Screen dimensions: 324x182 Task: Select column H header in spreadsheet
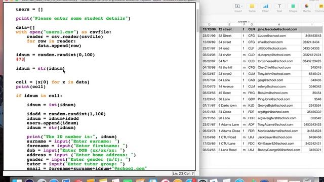pos(279,25)
